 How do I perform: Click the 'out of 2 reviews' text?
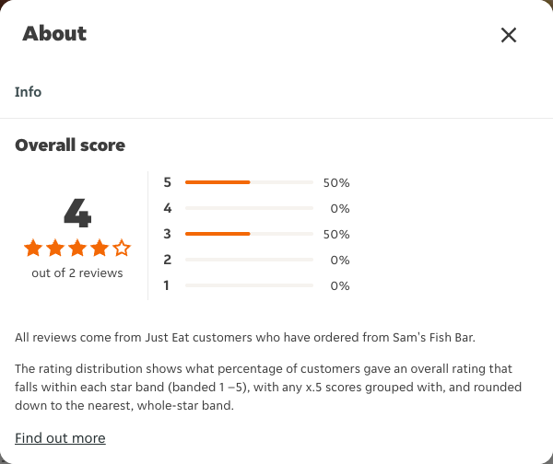coord(77,273)
